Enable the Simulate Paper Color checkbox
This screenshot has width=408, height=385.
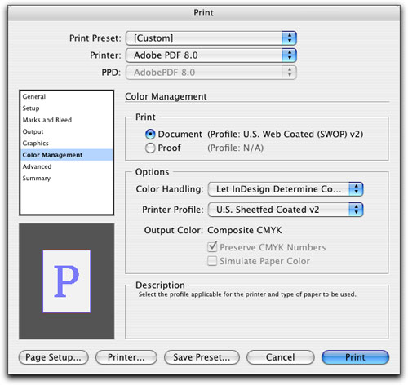212,261
